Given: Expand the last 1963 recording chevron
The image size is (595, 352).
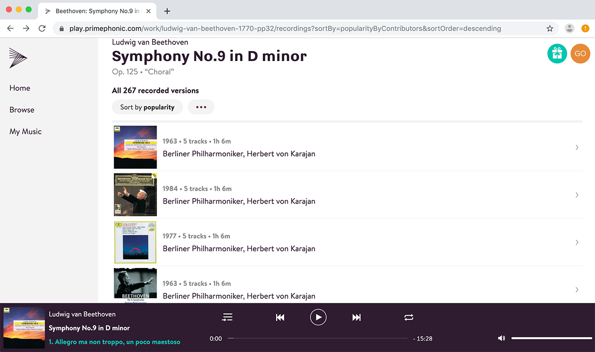Looking at the screenshot, I should click(577, 289).
